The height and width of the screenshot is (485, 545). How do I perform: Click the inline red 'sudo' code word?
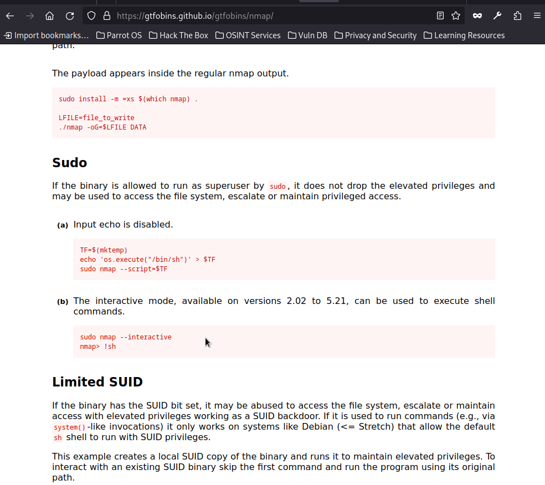277,186
